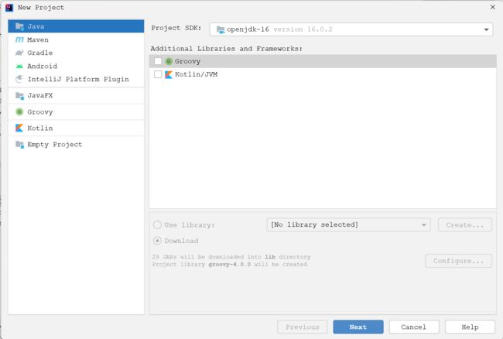Select the Use library radio button
503x339 pixels.
click(x=157, y=224)
